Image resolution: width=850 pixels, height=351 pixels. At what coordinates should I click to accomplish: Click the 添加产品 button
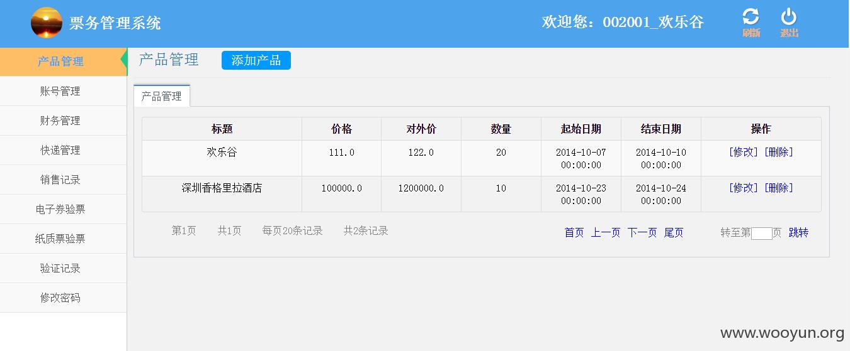[256, 60]
